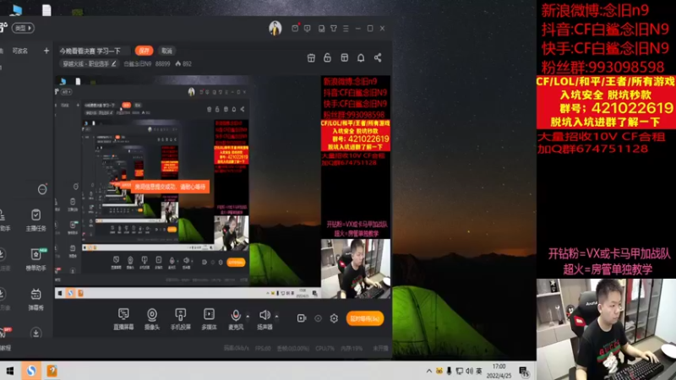Select the 可改名 scene tab
This screenshot has width=676, height=380.
pos(19,51)
